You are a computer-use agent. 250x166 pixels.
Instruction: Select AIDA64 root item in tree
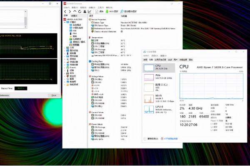click(x=73, y=20)
